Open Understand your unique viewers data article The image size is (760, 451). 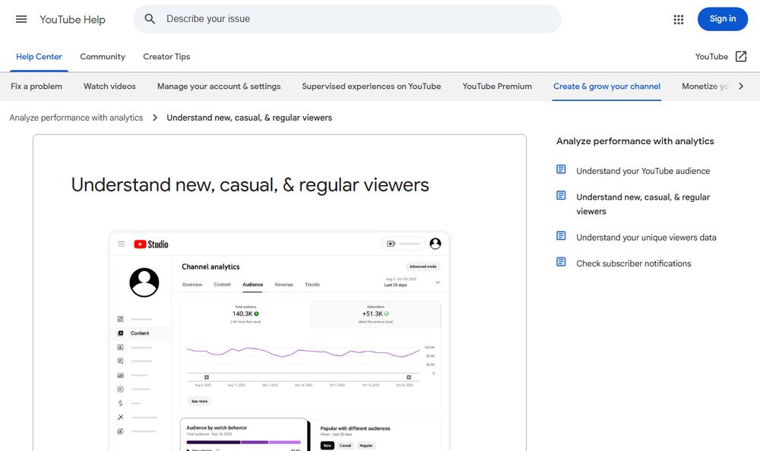pos(646,238)
